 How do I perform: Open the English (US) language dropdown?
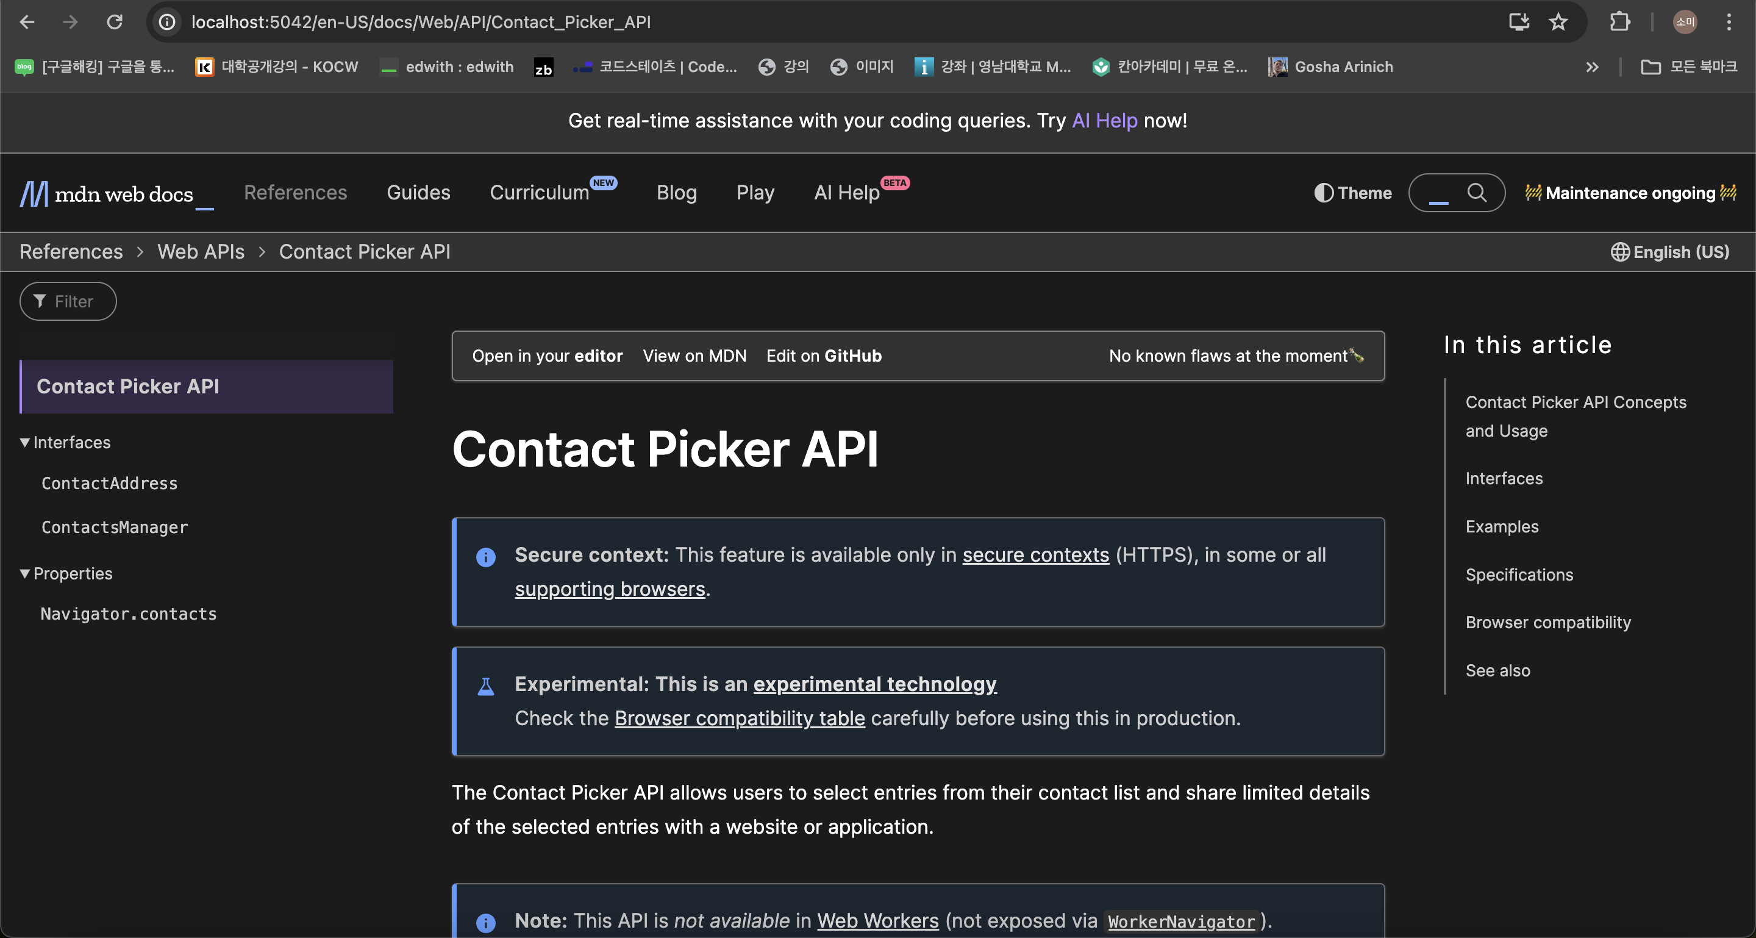[x=1669, y=252]
